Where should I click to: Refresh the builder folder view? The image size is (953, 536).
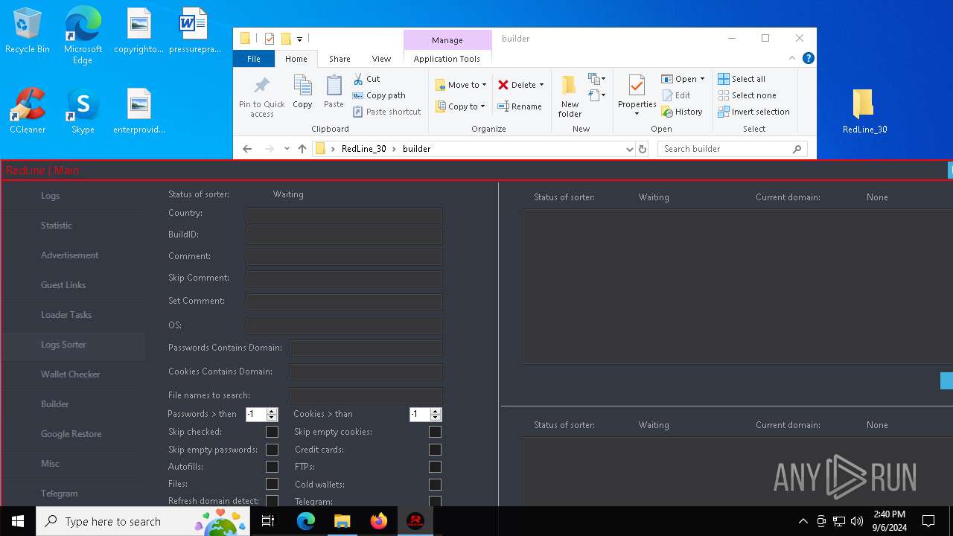click(x=643, y=149)
